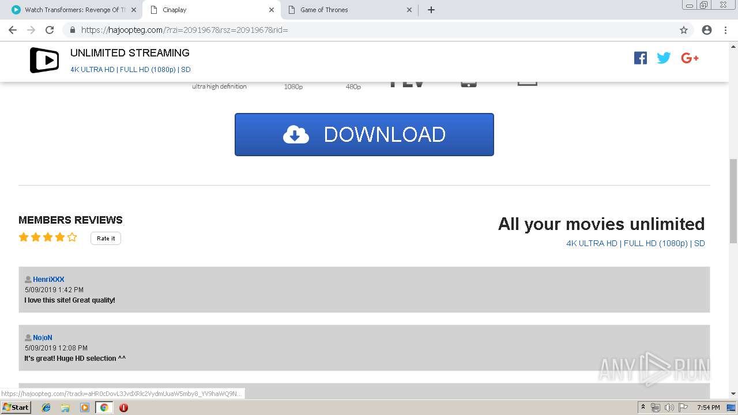Close the Watch Transformers tab
Screen dimensions: 738x415
point(134,10)
